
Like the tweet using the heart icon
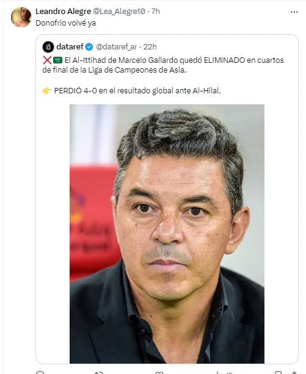click(x=159, y=373)
